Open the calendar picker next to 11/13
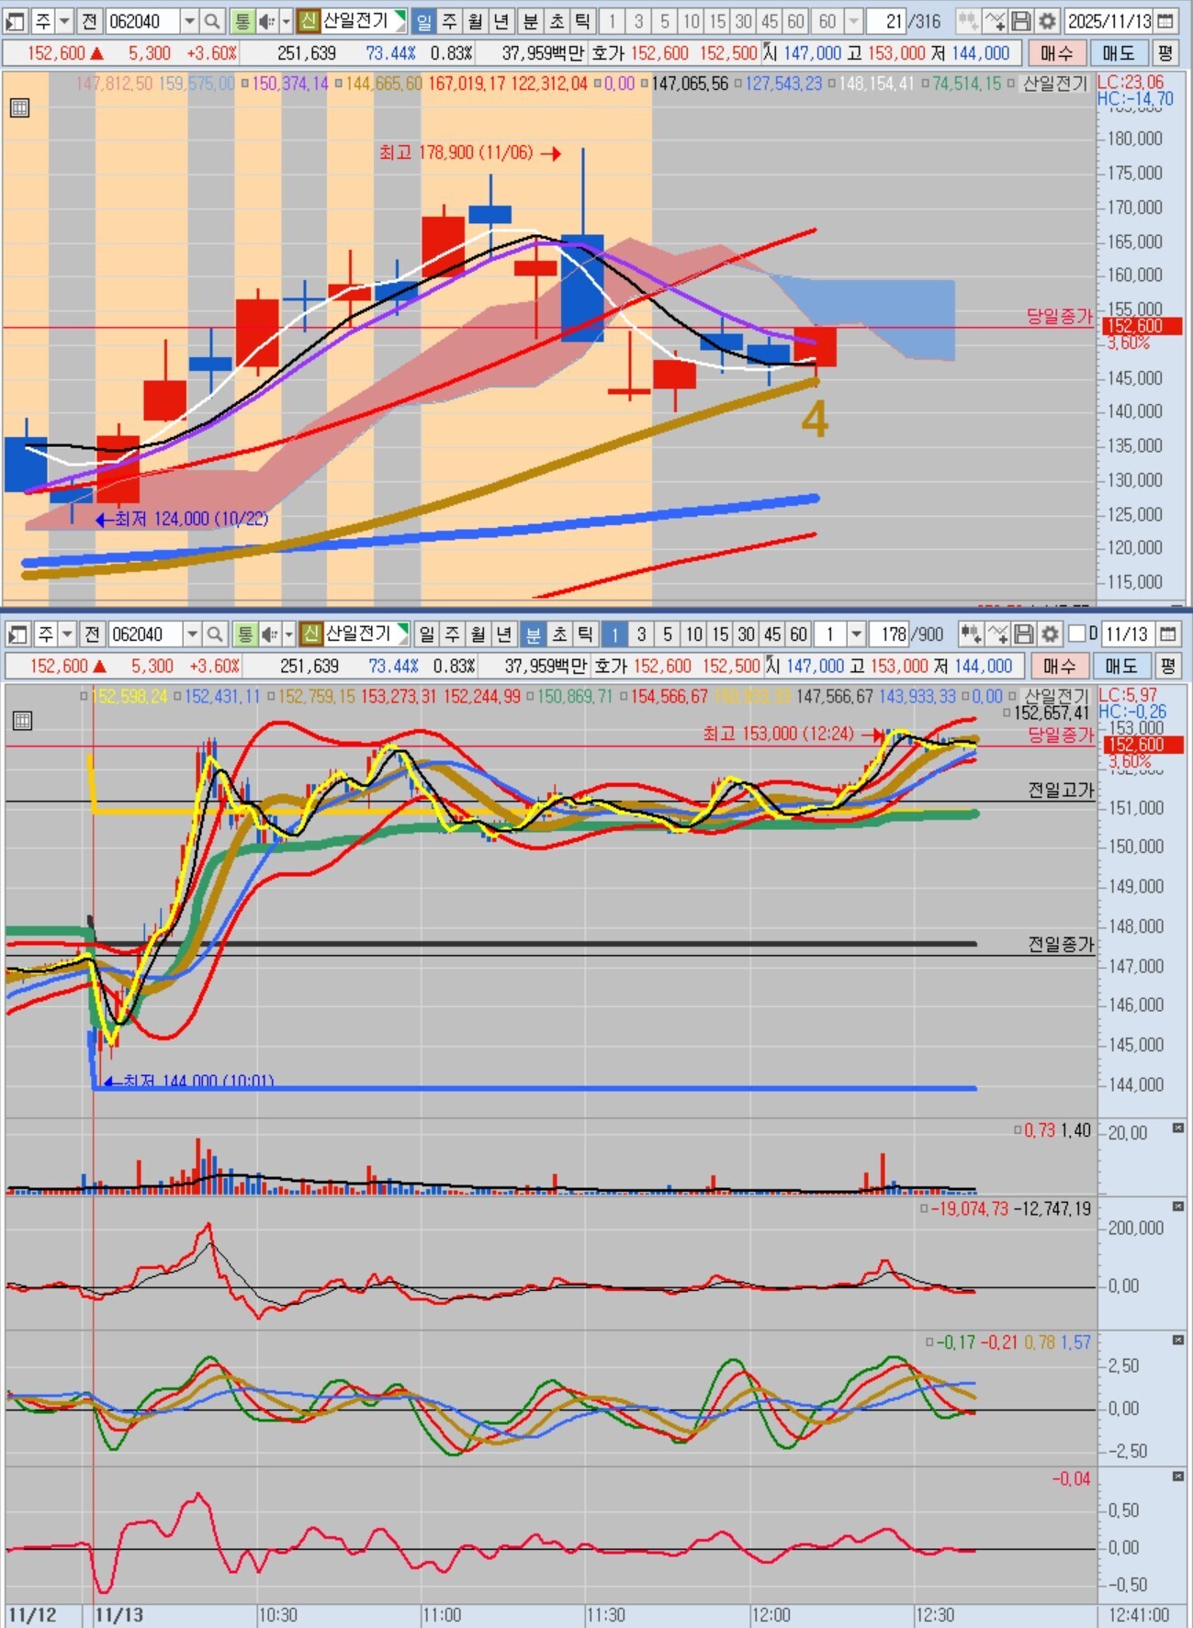The height and width of the screenshot is (1628, 1193). (x=1167, y=634)
